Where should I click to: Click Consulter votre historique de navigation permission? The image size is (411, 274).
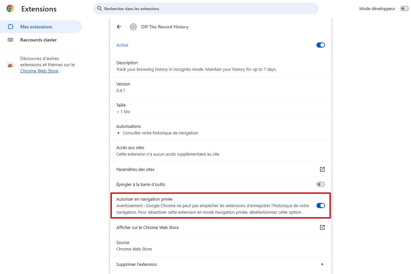click(160, 133)
